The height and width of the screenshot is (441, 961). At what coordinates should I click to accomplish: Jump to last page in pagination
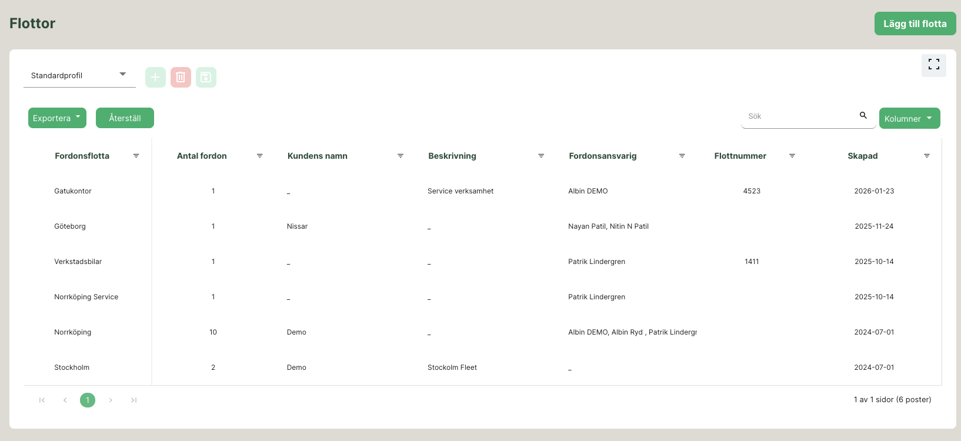134,400
